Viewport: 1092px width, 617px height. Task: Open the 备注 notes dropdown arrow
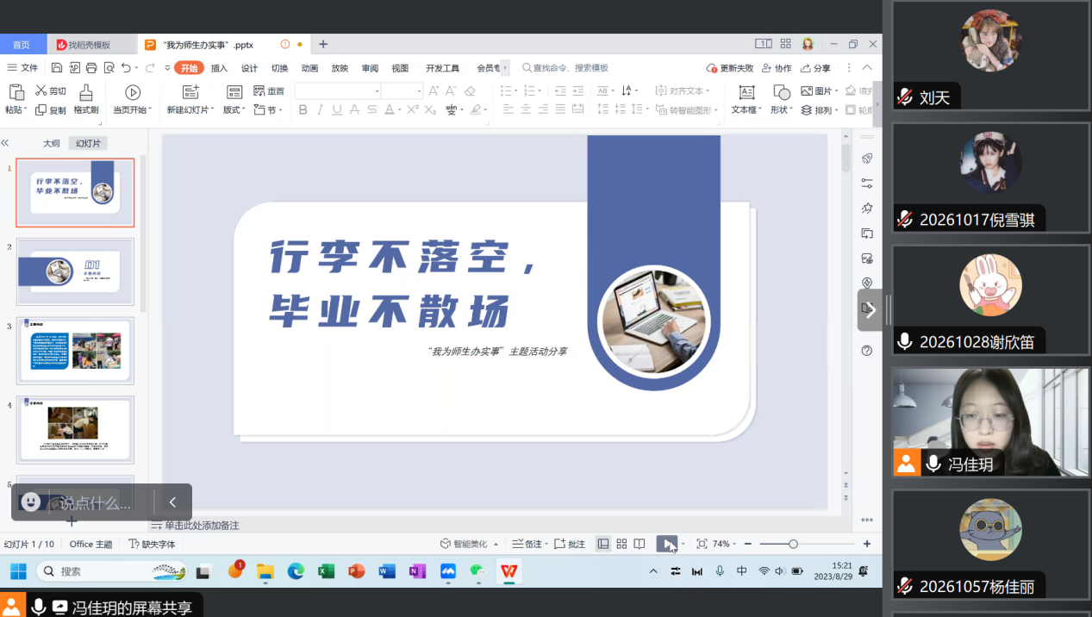547,544
